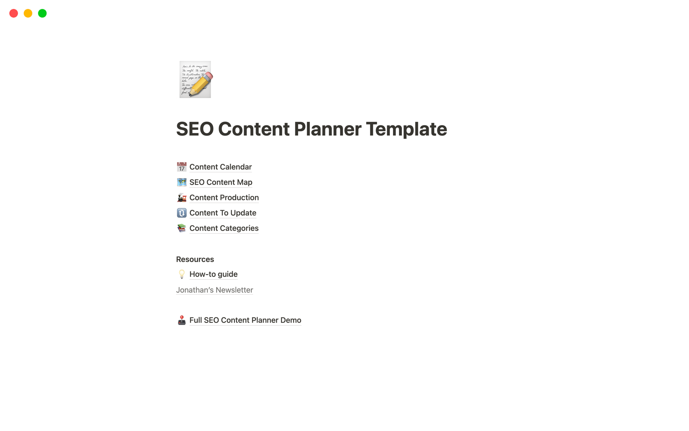The width and height of the screenshot is (689, 431).
Task: Open the Content Calendar section
Action: (x=220, y=166)
